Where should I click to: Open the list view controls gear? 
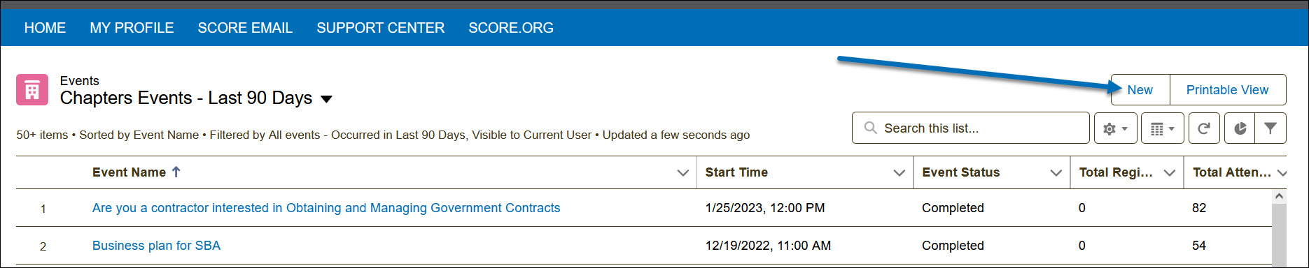(x=1115, y=128)
